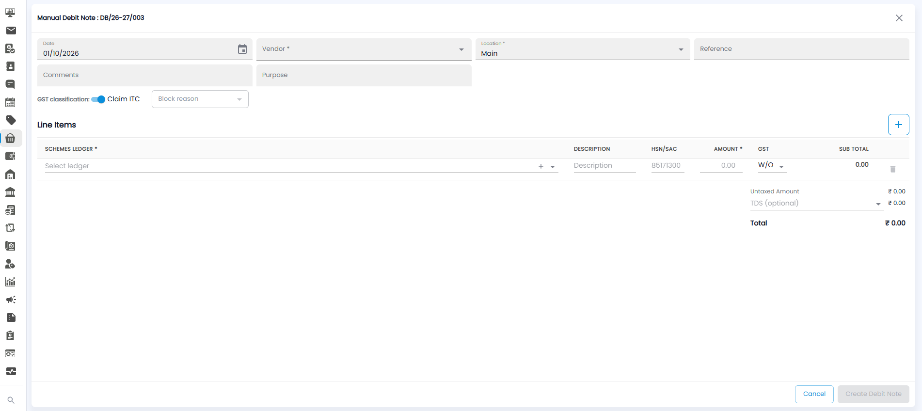
Task: Click the Create Debit Note button
Action: [x=874, y=394]
